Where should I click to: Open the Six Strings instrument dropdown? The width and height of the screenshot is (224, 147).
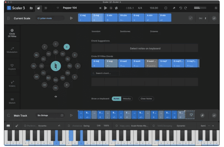(48, 115)
